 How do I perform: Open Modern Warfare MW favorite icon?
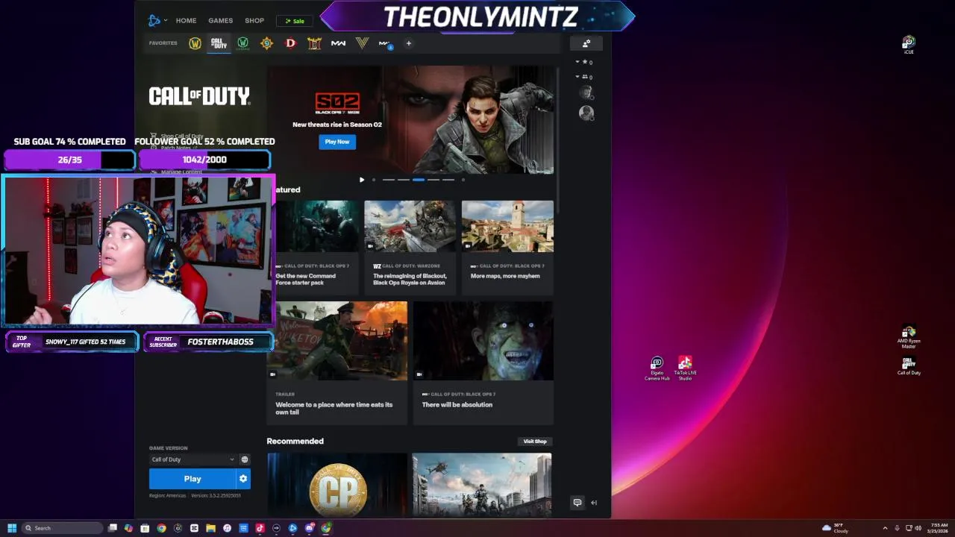click(x=338, y=43)
